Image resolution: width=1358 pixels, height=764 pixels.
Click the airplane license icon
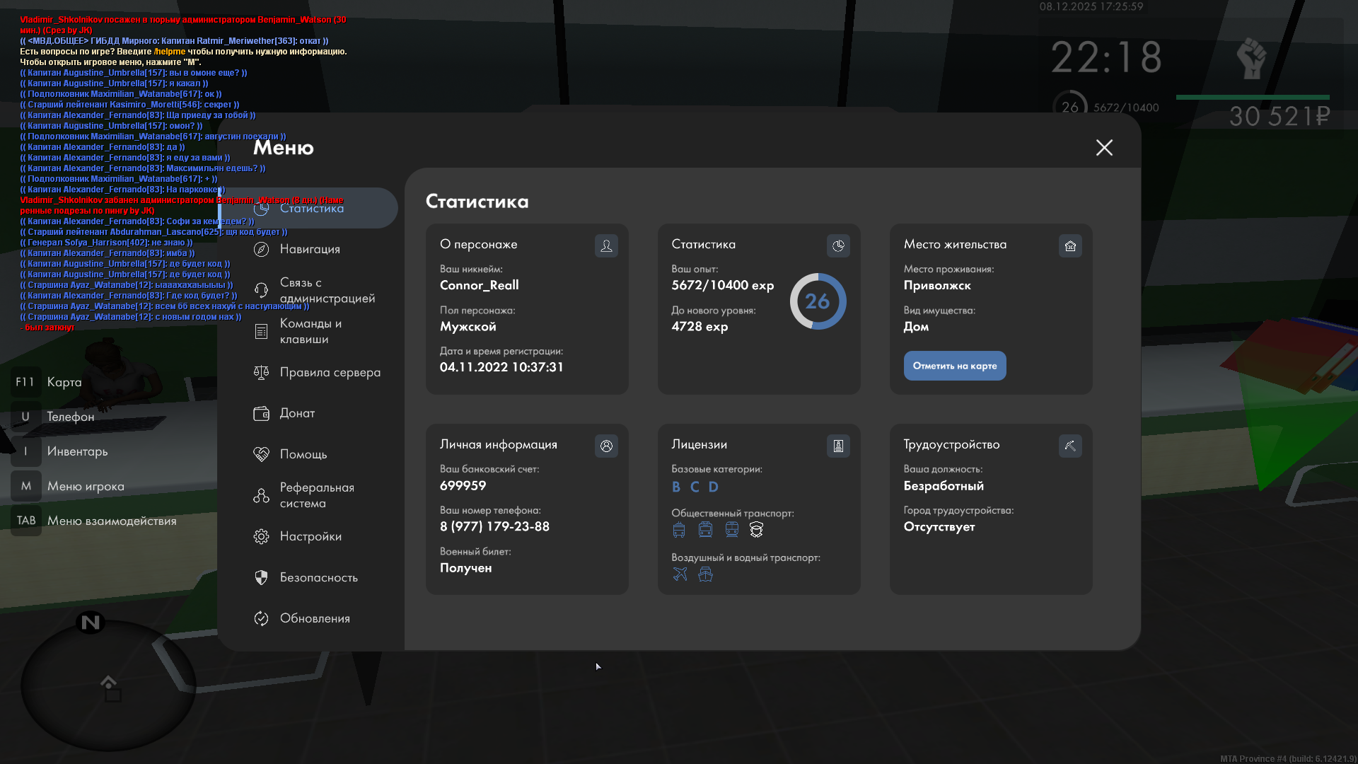(680, 574)
